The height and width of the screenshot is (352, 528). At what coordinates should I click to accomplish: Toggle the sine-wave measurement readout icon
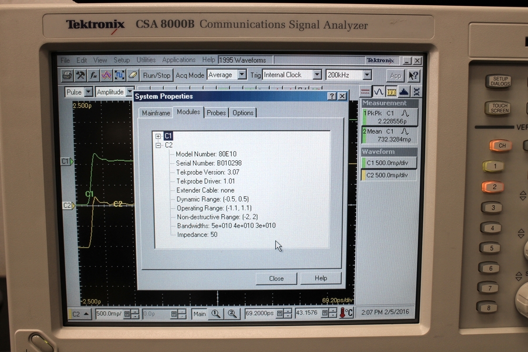point(378,92)
